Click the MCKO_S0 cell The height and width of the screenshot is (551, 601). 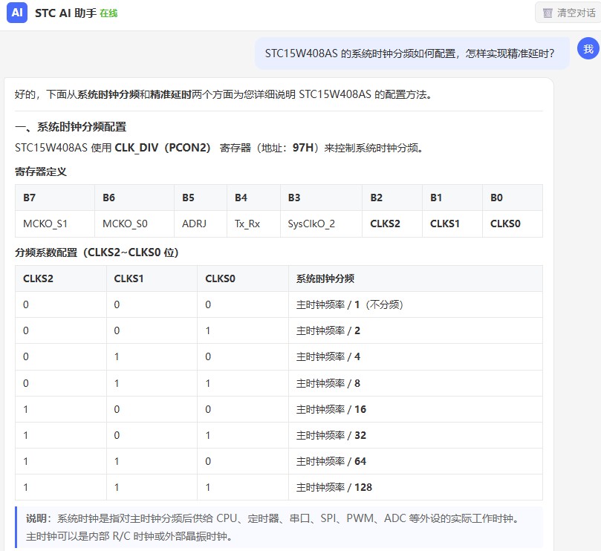point(134,224)
